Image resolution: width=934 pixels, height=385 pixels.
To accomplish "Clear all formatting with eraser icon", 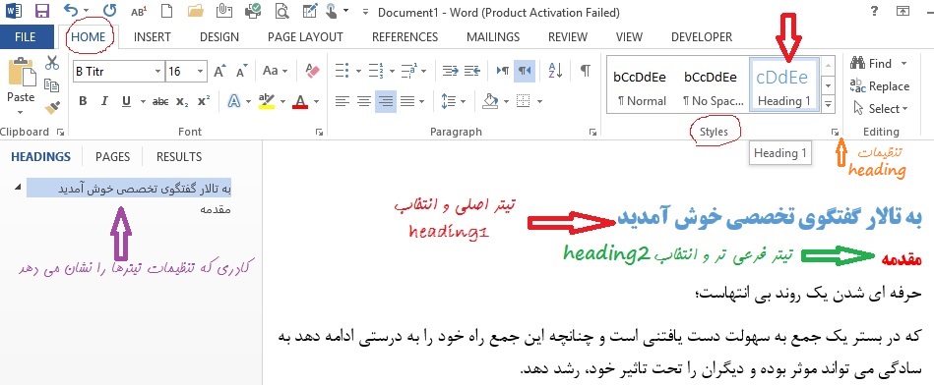I will point(312,71).
